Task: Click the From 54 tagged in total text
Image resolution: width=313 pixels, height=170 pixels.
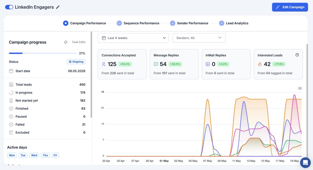Action: coord(275,73)
